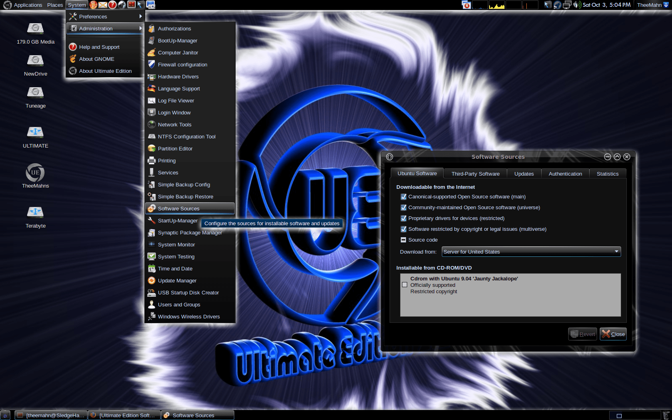Click the red question mark help launcher
This screenshot has width=672, height=420.
[x=112, y=5]
